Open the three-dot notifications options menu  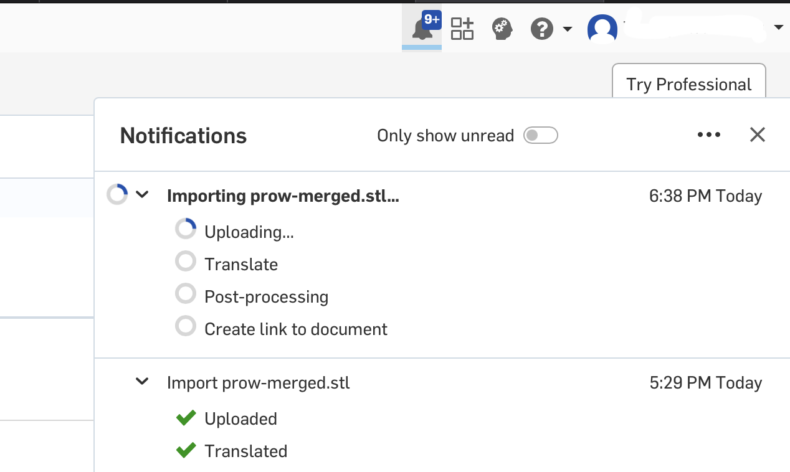click(x=709, y=135)
